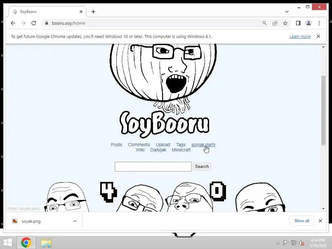This screenshot has width=332, height=249.
Task: Show all downloads
Action: tap(302, 221)
